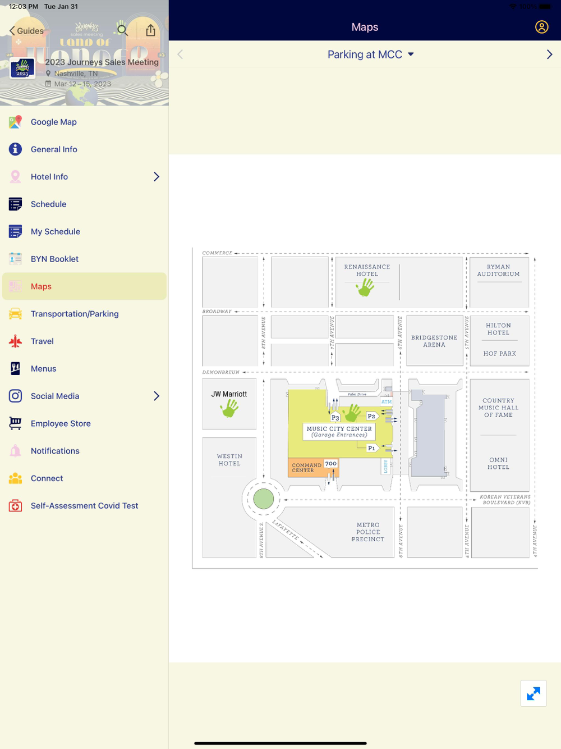The width and height of the screenshot is (561, 749).
Task: Click the Schedule list icon
Action: (15, 204)
